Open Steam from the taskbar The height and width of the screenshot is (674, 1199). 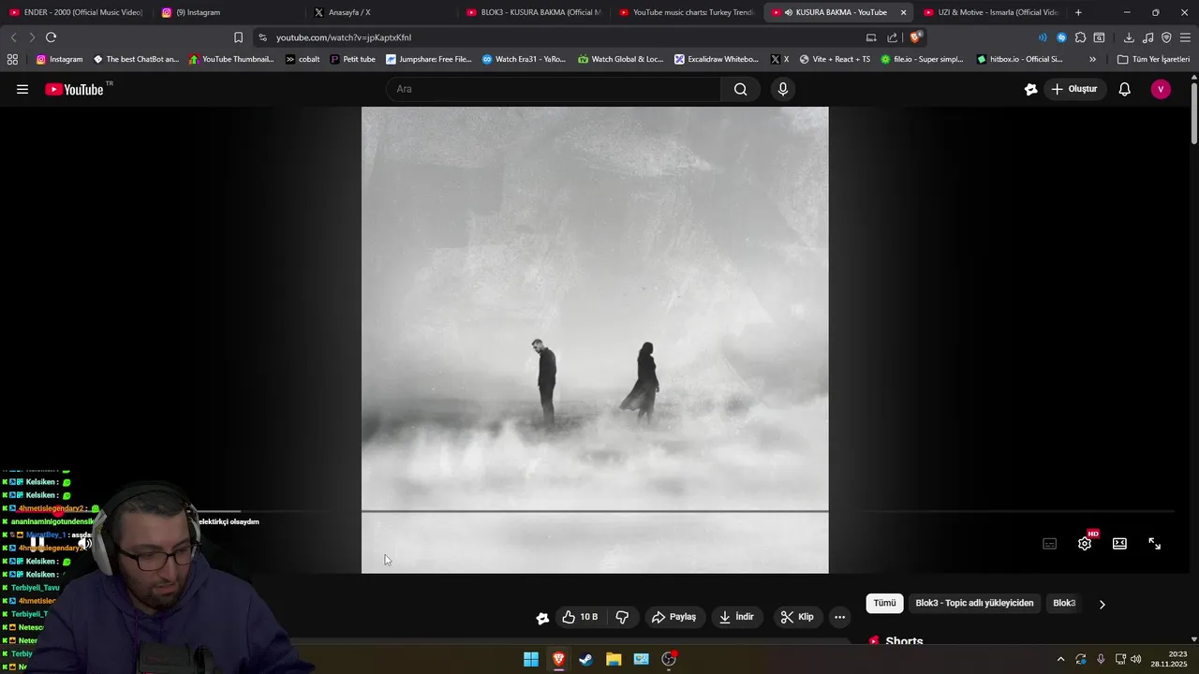[585, 659]
